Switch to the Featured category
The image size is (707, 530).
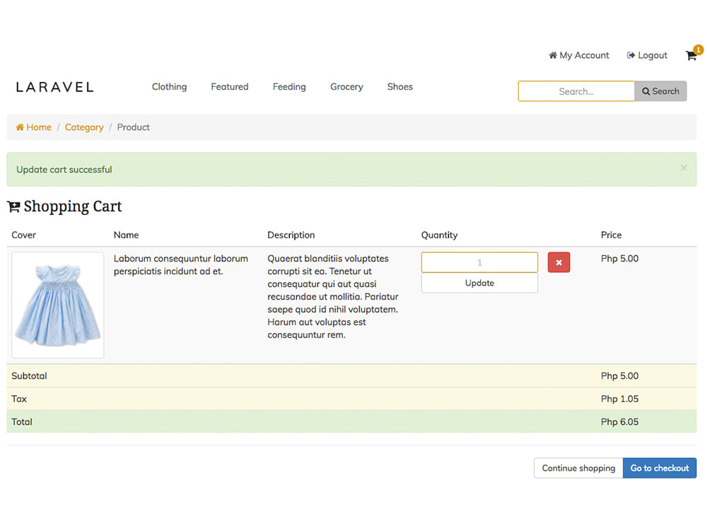229,86
